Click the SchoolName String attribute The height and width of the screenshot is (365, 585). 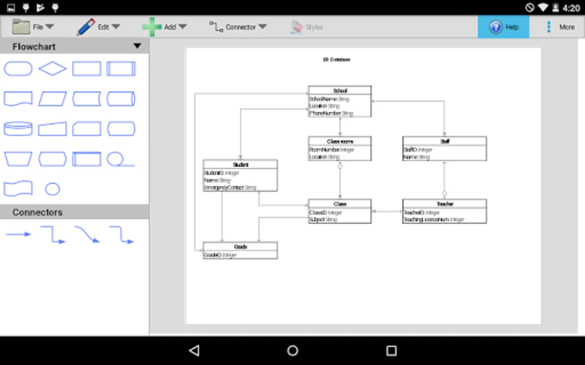point(329,99)
